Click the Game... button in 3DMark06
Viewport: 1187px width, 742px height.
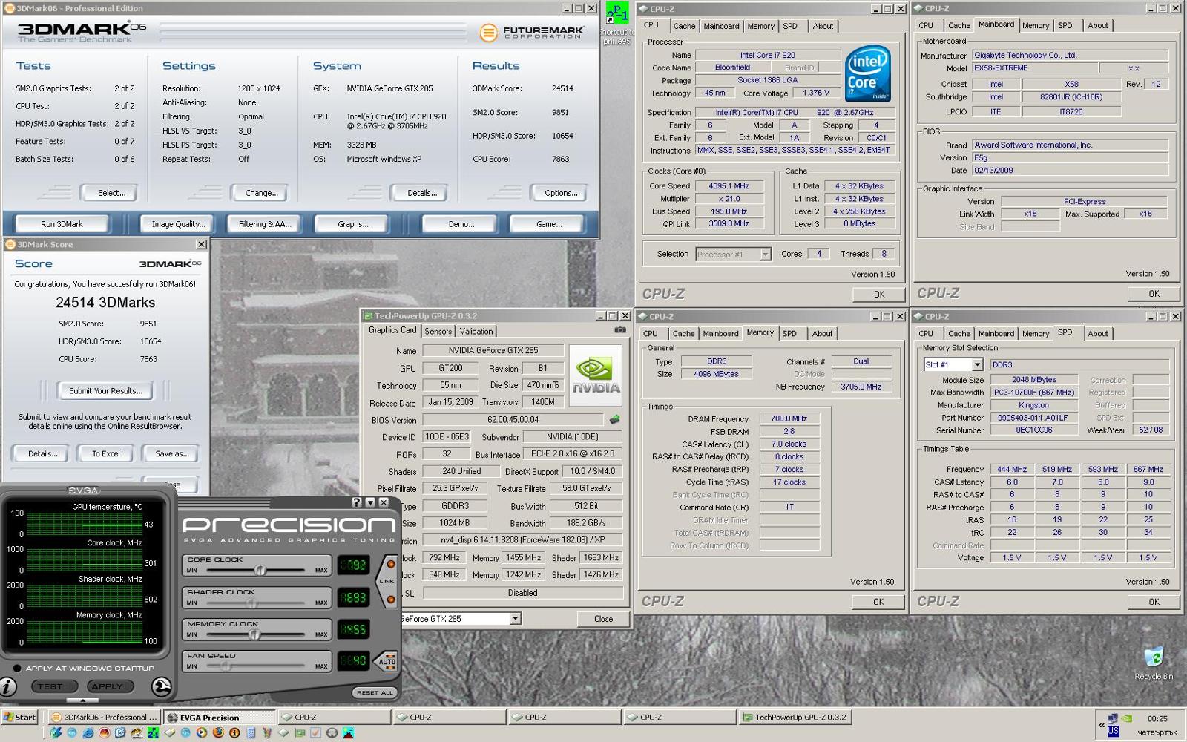pos(549,224)
